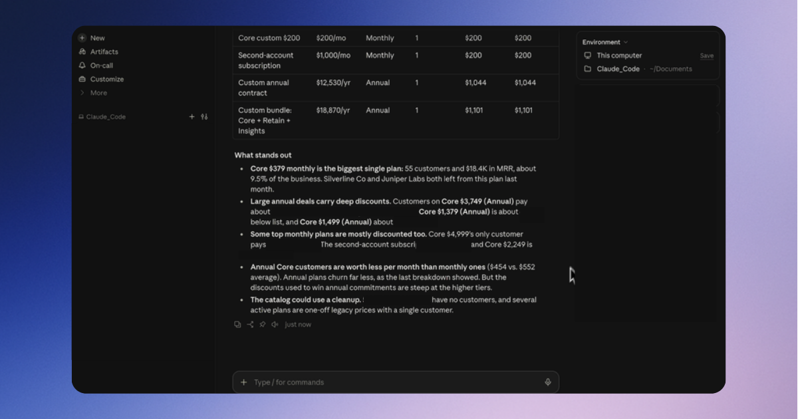Open Customize from the sidebar
Image resolution: width=798 pixels, height=419 pixels.
pyautogui.click(x=107, y=79)
